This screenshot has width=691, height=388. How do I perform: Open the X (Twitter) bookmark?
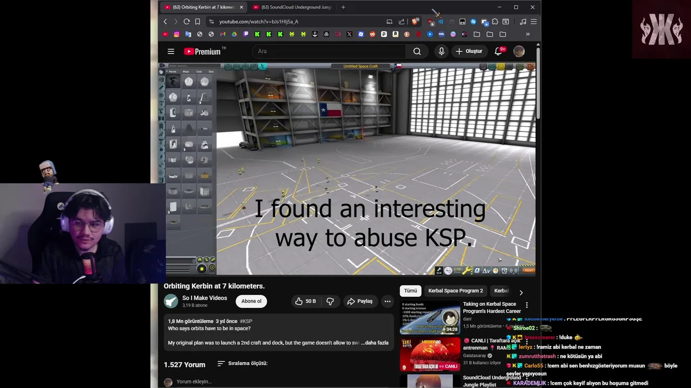point(349,34)
